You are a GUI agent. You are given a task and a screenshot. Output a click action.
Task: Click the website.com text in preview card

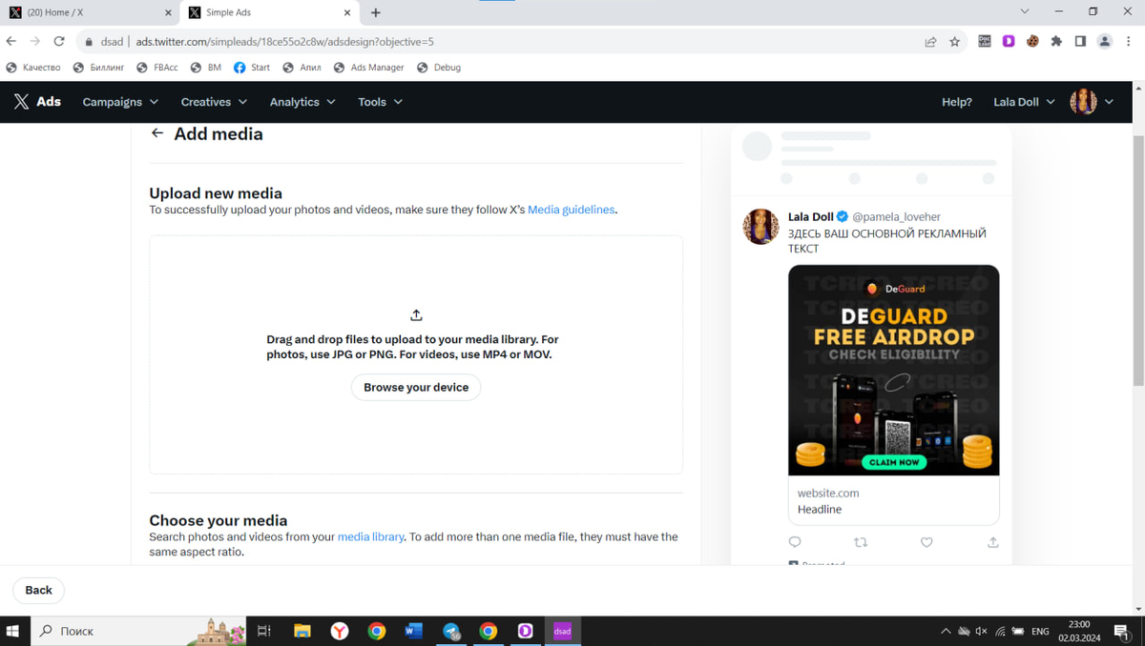828,493
